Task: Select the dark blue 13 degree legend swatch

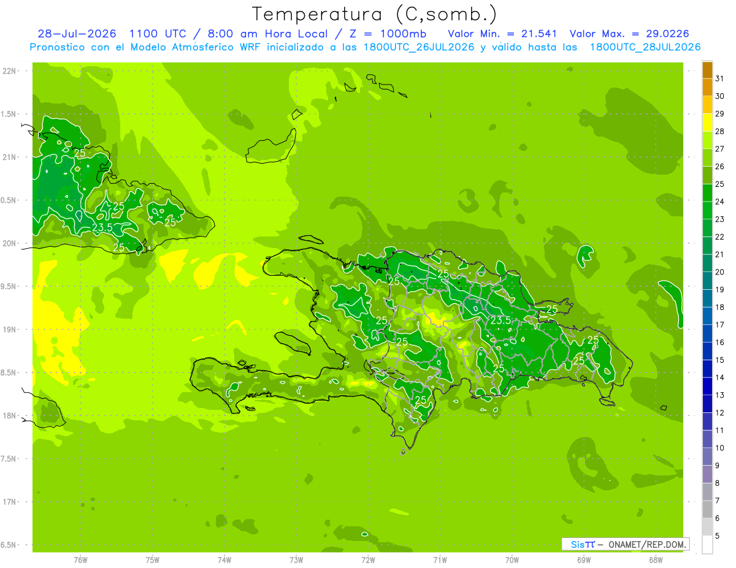Action: tap(707, 387)
